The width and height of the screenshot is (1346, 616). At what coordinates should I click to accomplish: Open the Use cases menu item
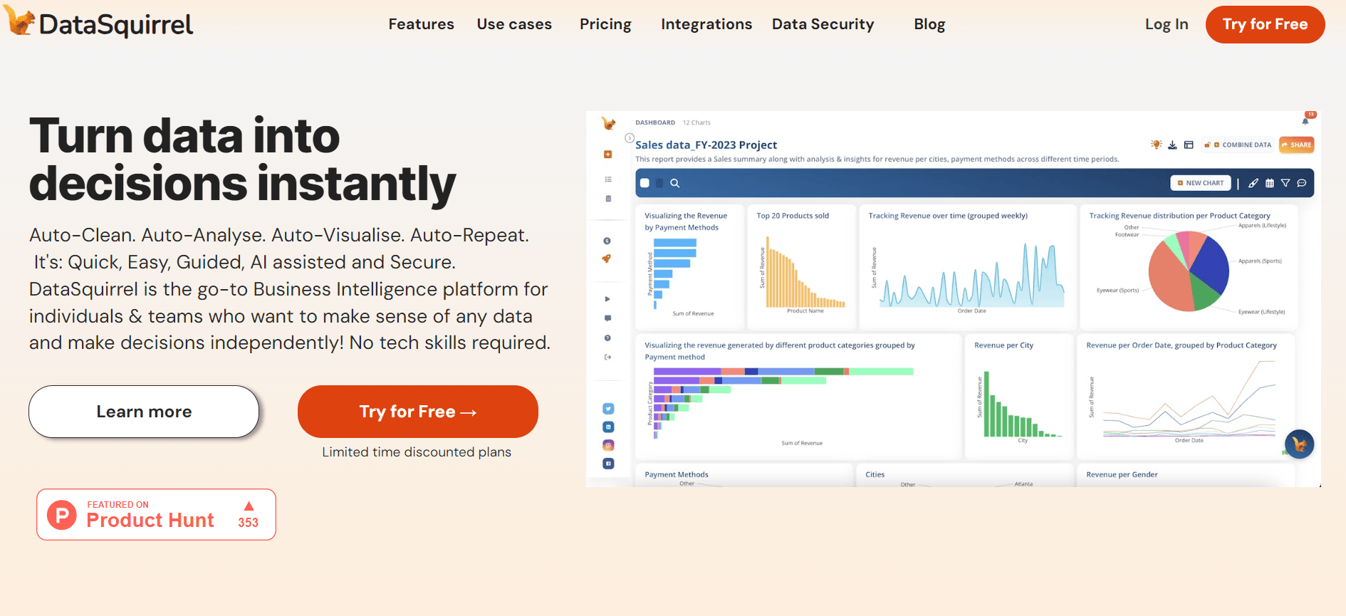point(514,24)
